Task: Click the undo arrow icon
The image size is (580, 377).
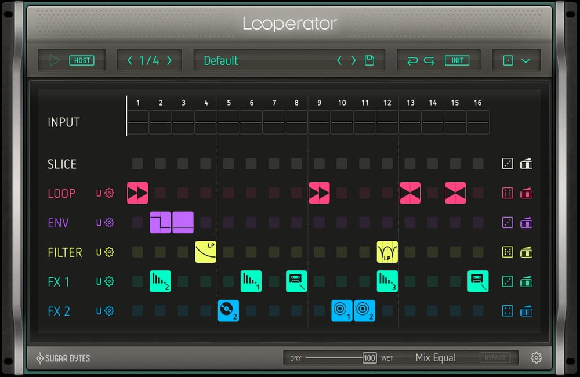Action: tap(412, 60)
